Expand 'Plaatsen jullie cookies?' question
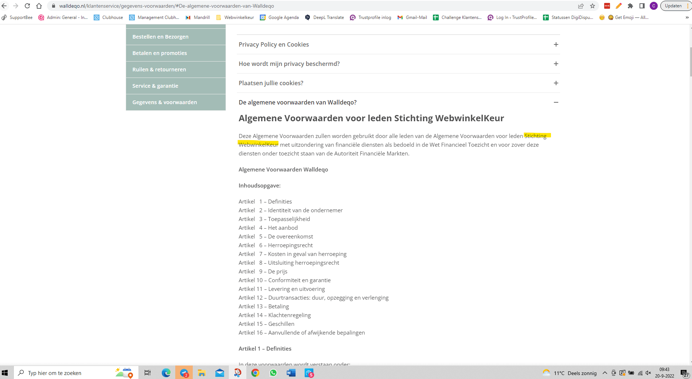Screen dimensions: 692x379 556,83
